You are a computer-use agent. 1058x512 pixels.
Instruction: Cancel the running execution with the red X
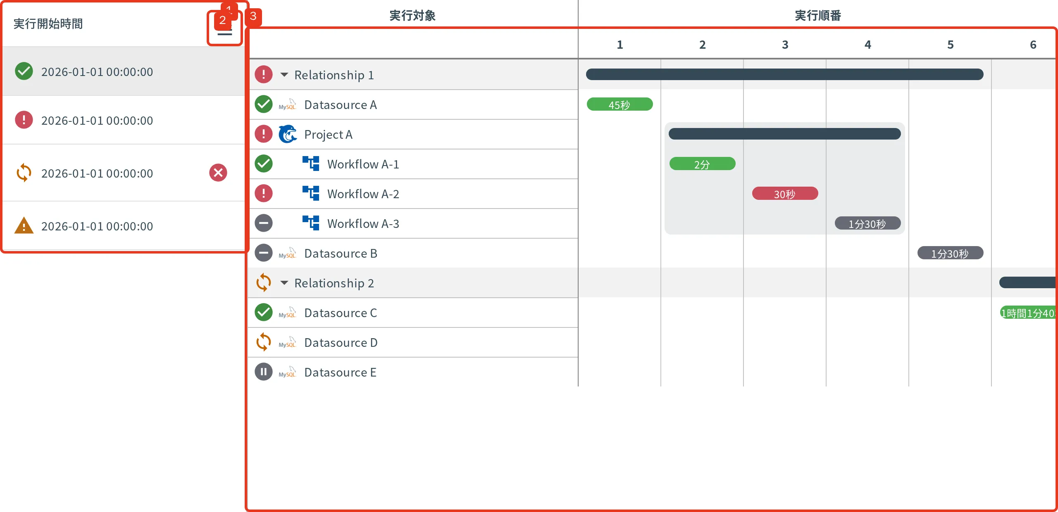pos(218,173)
